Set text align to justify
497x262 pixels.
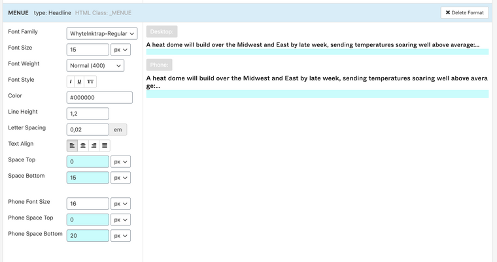click(x=105, y=145)
